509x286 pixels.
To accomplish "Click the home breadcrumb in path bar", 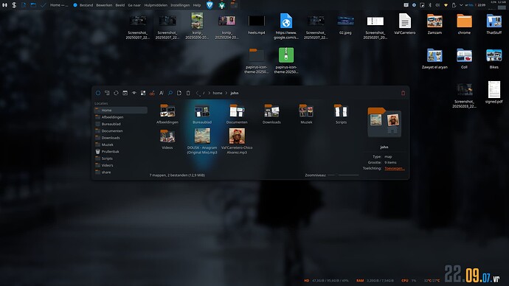I will point(218,93).
